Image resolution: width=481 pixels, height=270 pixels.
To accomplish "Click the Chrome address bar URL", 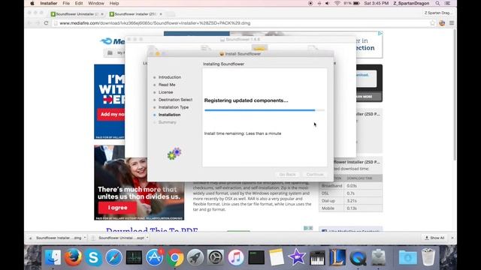I will pos(155,23).
